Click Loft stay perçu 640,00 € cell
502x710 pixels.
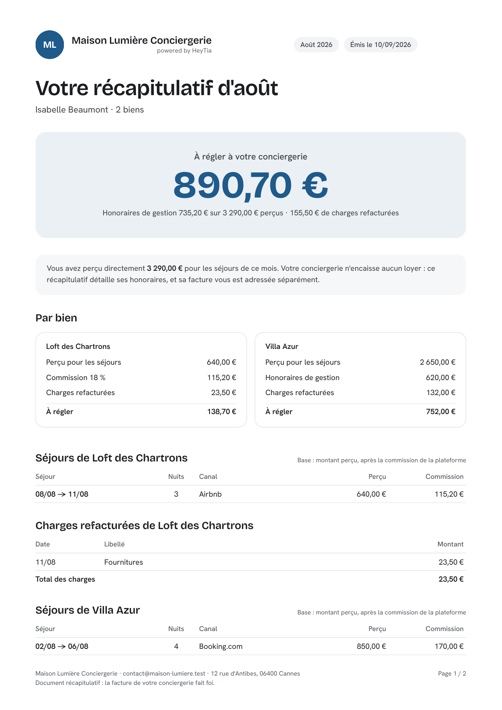coord(371,494)
